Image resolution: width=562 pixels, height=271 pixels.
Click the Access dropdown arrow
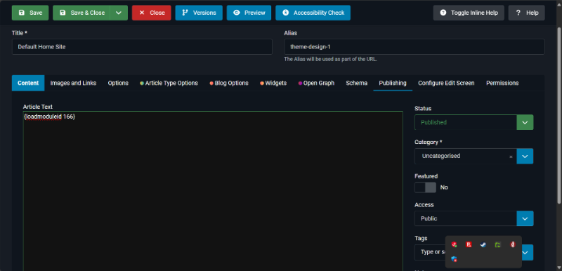[x=525, y=219]
